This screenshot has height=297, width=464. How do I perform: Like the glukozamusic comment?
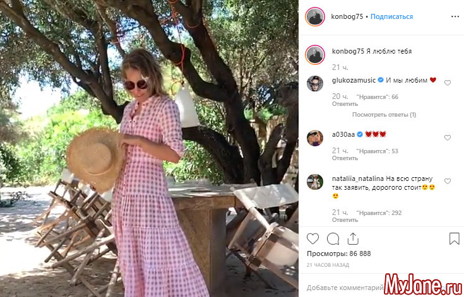[x=448, y=83]
